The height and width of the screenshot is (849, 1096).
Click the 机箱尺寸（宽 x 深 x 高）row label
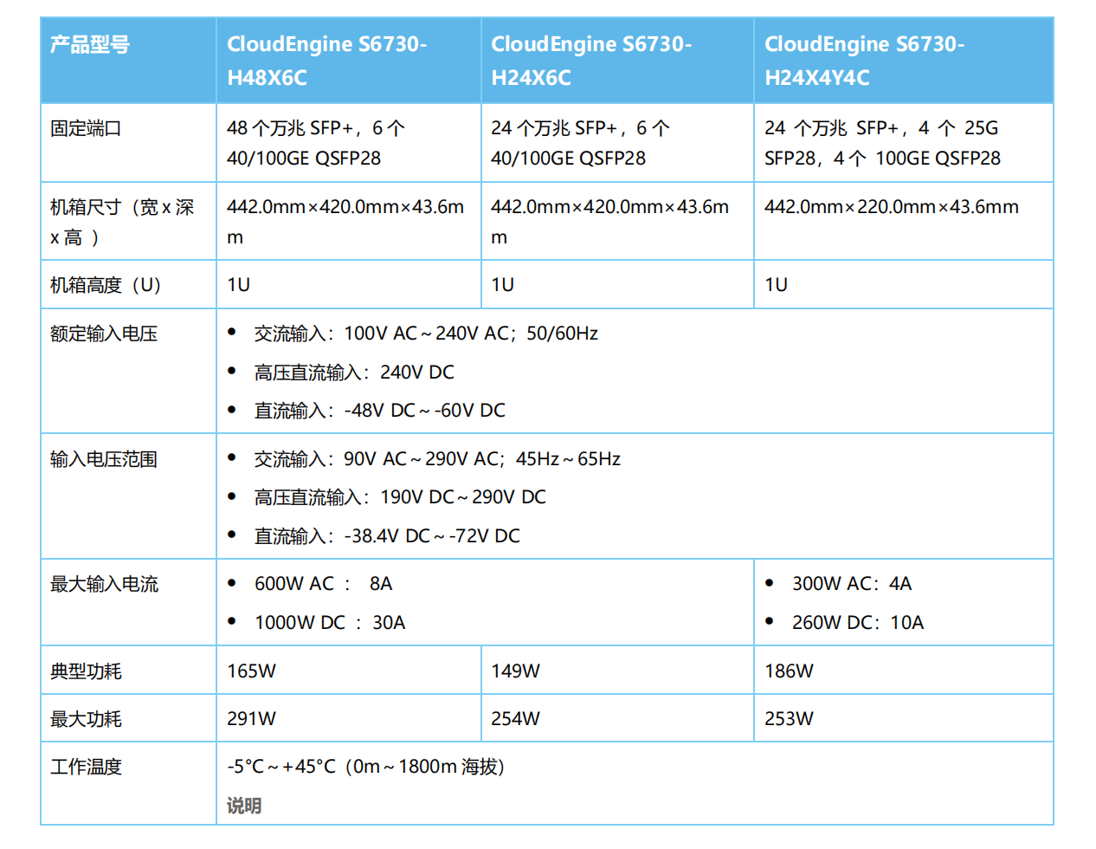point(122,222)
